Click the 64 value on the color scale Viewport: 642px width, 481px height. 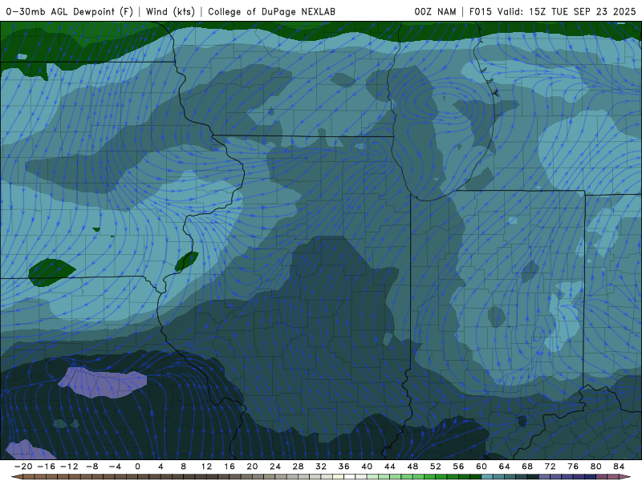(x=505, y=467)
